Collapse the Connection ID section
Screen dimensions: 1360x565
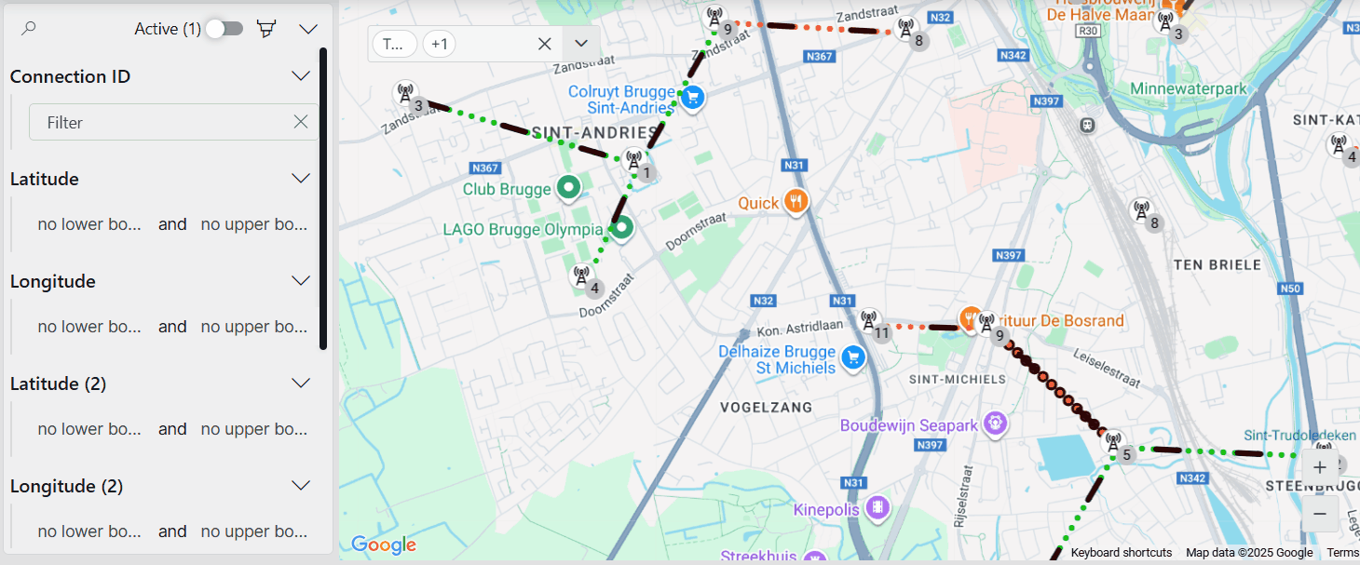pos(300,76)
